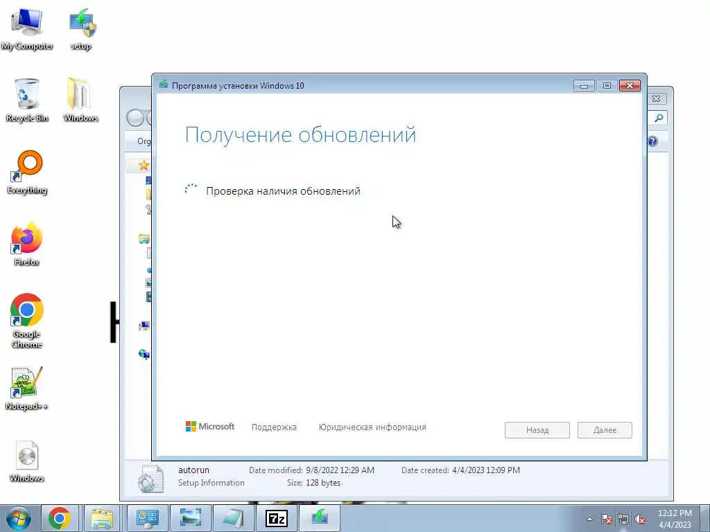Viewport: 710px width, 532px height.
Task: Open the Windows disc image file
Action: click(27, 461)
